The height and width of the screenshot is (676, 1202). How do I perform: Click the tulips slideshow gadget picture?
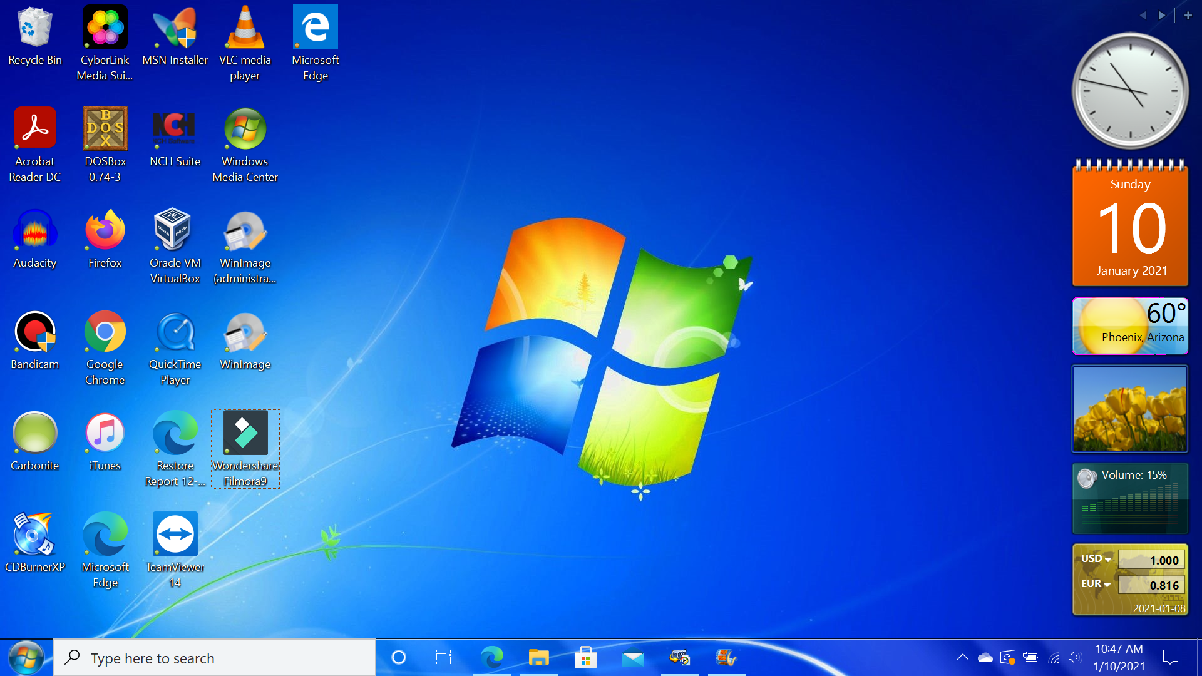tap(1131, 409)
